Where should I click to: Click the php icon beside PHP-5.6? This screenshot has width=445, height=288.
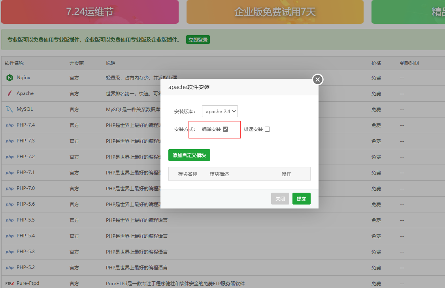coord(9,205)
